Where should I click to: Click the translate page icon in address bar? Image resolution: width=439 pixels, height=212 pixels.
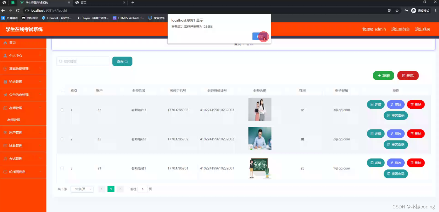click(x=390, y=11)
